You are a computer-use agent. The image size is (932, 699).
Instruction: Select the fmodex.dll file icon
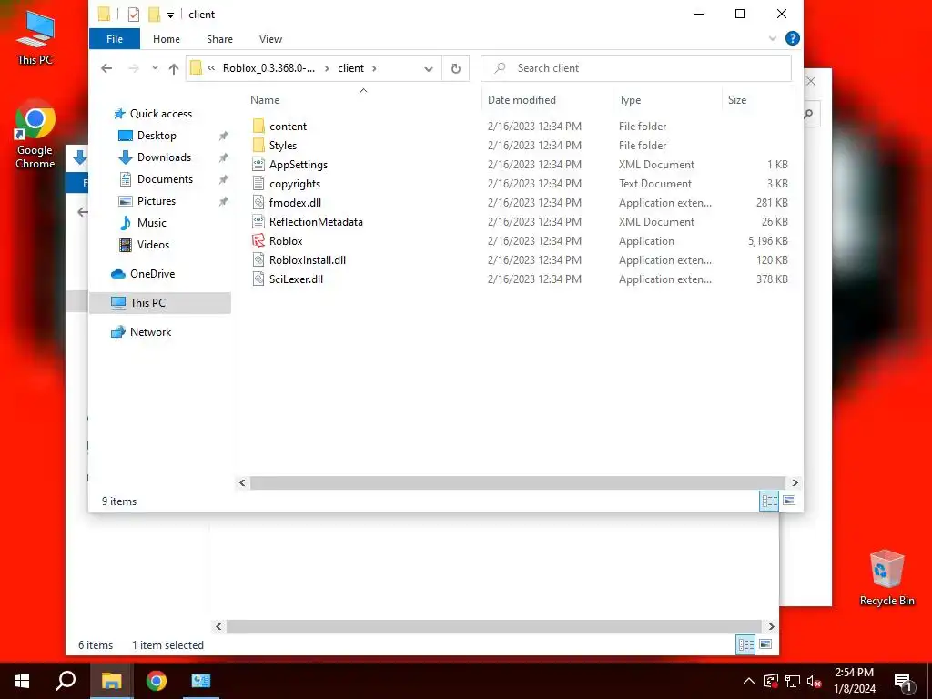(x=258, y=203)
